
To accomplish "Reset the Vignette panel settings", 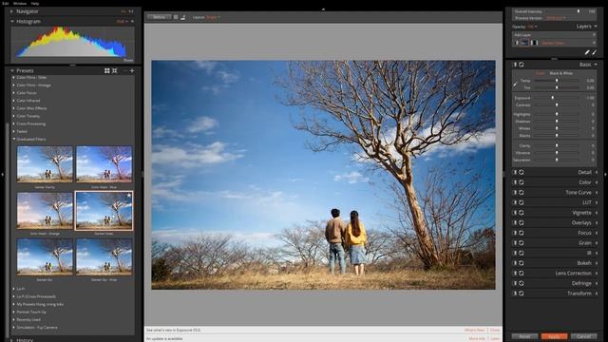I will pos(522,213).
